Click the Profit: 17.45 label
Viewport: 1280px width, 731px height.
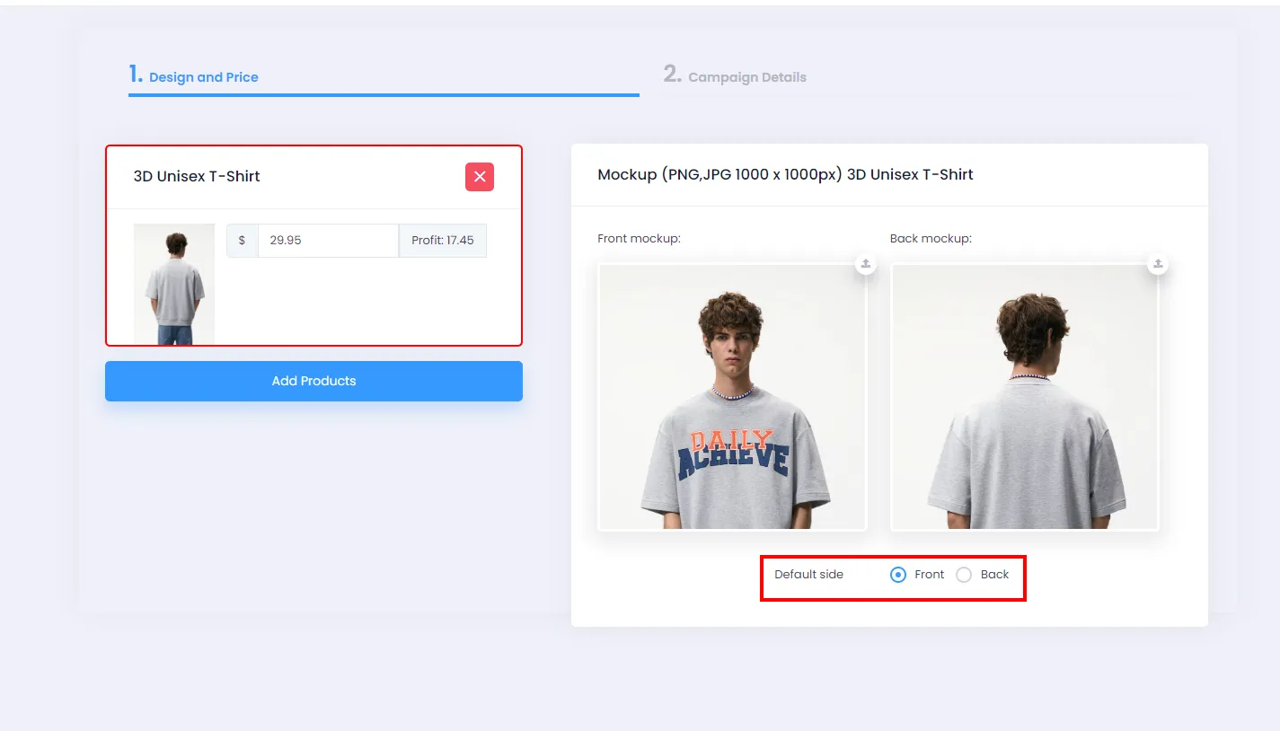pyautogui.click(x=443, y=241)
